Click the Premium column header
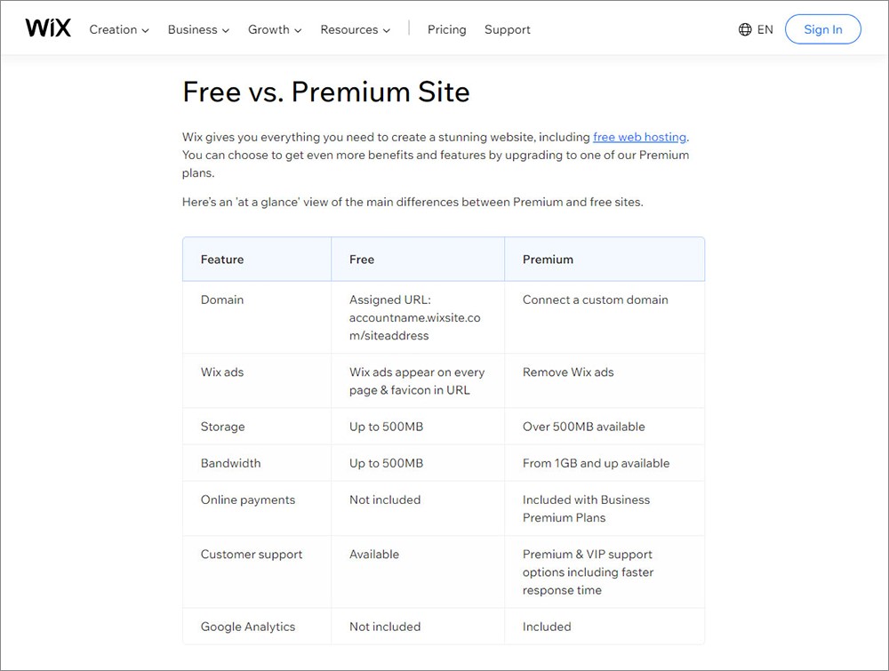Viewport: 889px width, 671px height. point(548,260)
